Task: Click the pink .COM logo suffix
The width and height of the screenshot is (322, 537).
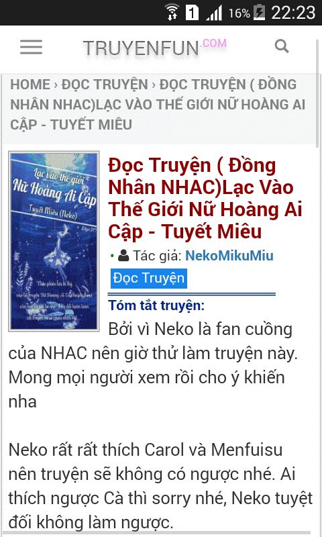Action: click(x=215, y=43)
